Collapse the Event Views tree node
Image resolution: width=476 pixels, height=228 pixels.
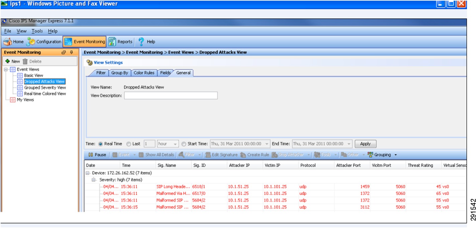point(6,69)
